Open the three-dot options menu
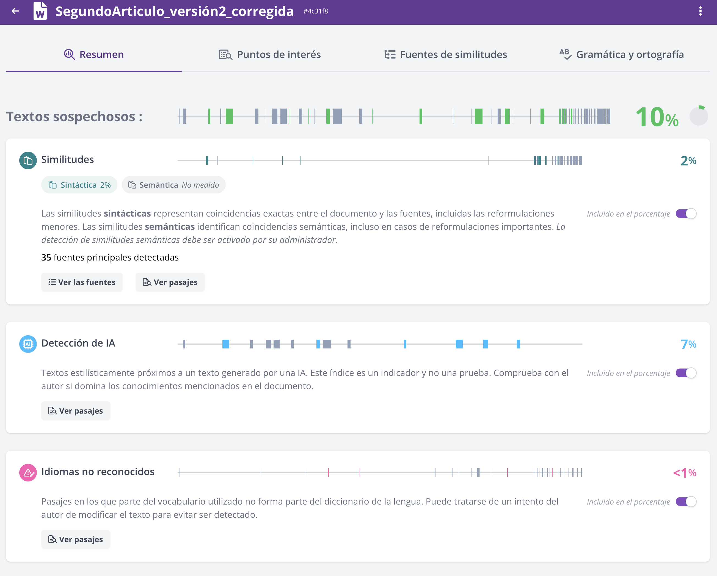This screenshot has width=717, height=576. [700, 11]
